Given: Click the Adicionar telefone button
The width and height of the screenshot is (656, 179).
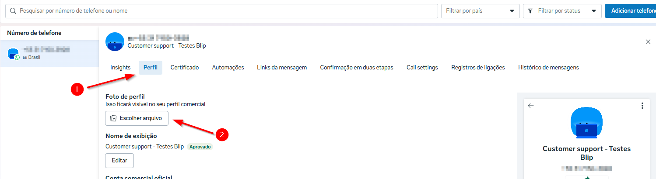Looking at the screenshot, I should (630, 11).
